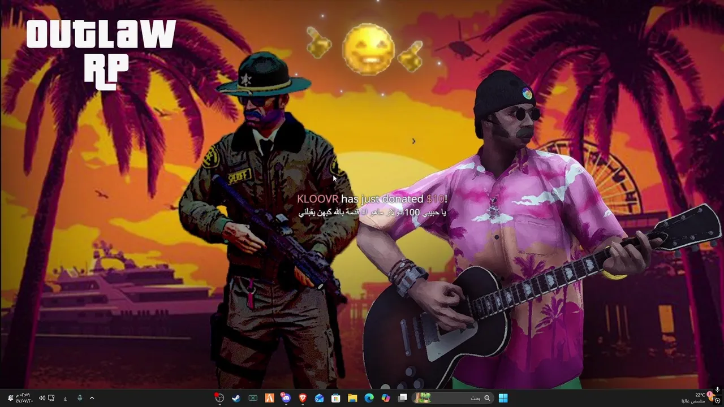724x407 pixels.
Task: Open volume control in the system tray
Action: click(42, 398)
